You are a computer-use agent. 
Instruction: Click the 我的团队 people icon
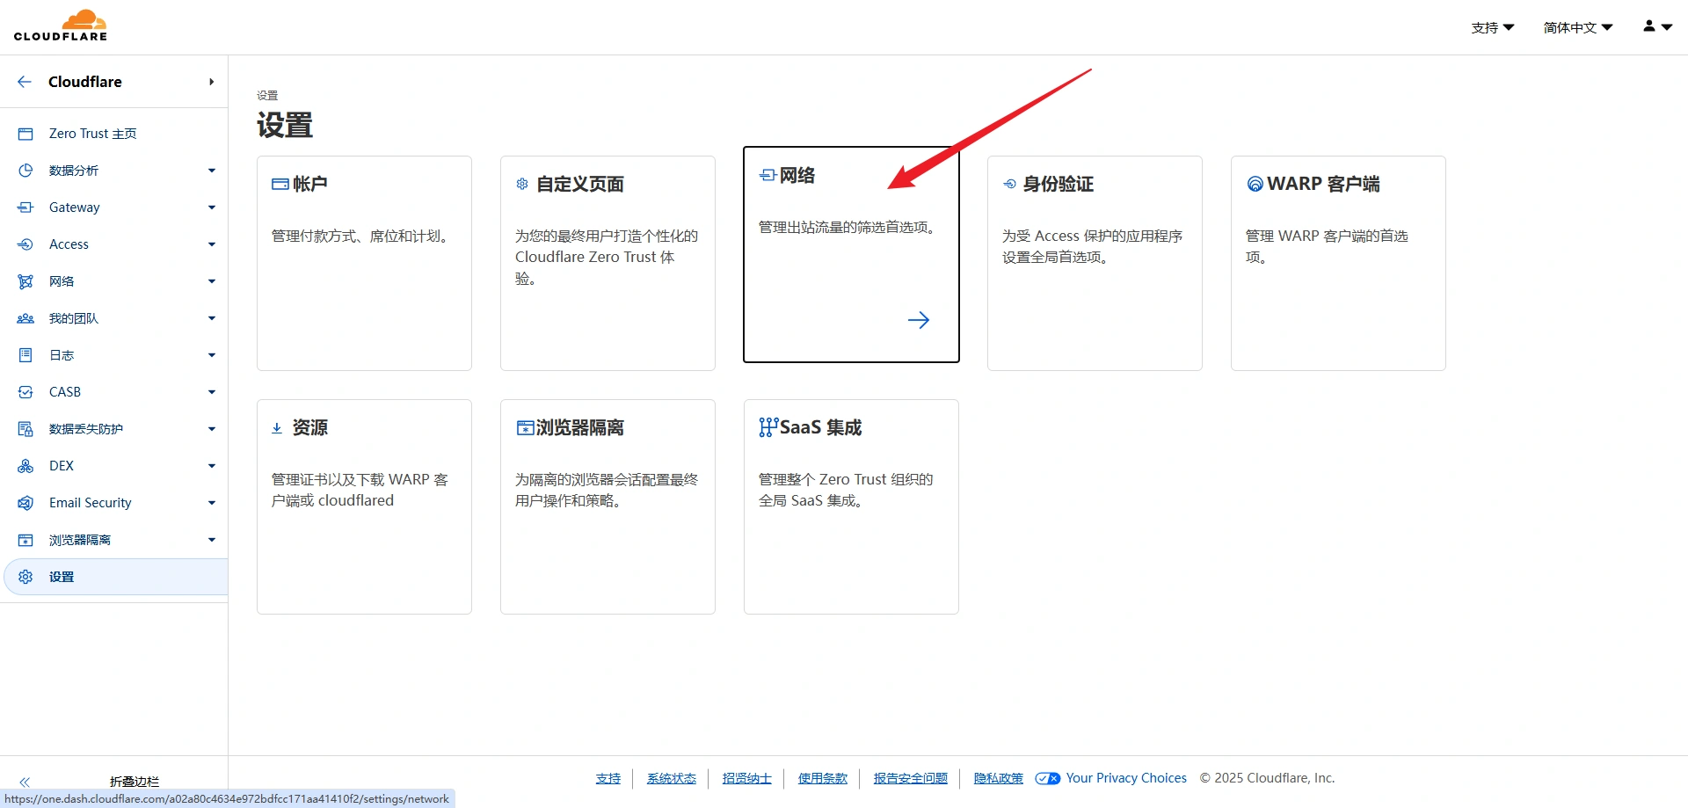tap(25, 318)
